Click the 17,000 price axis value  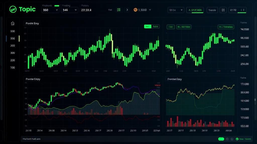tap(244, 84)
